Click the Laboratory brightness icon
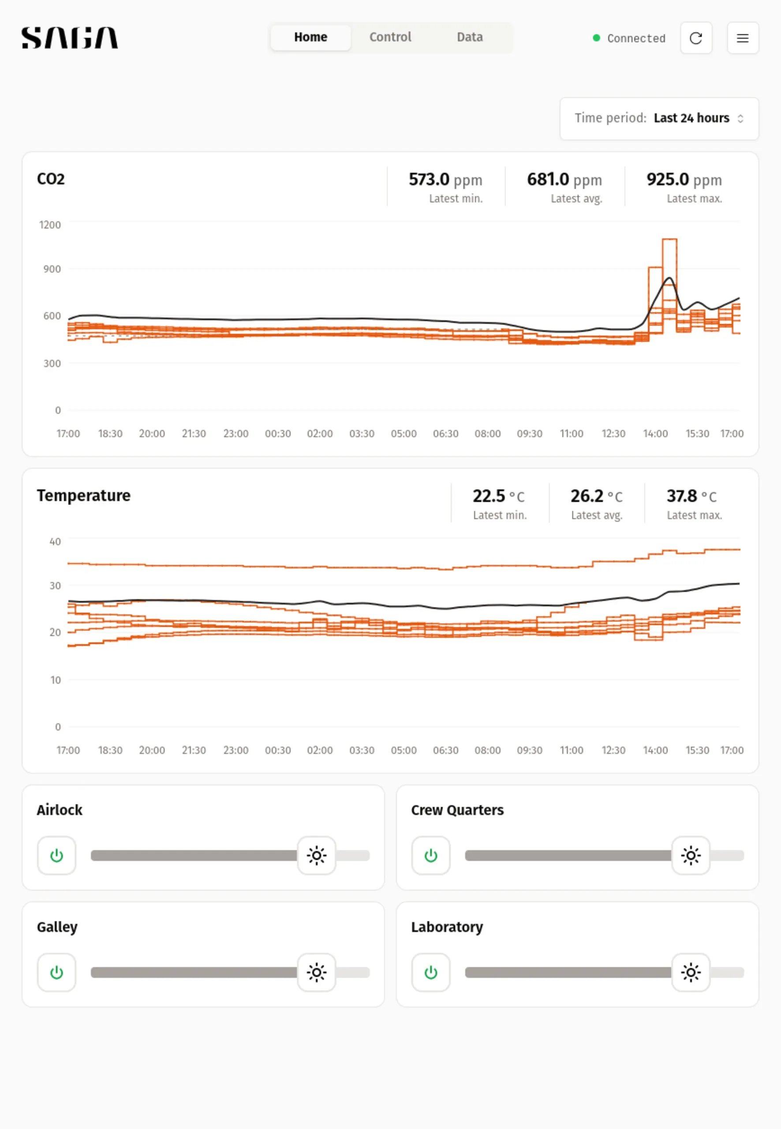The height and width of the screenshot is (1129, 781). (x=691, y=972)
